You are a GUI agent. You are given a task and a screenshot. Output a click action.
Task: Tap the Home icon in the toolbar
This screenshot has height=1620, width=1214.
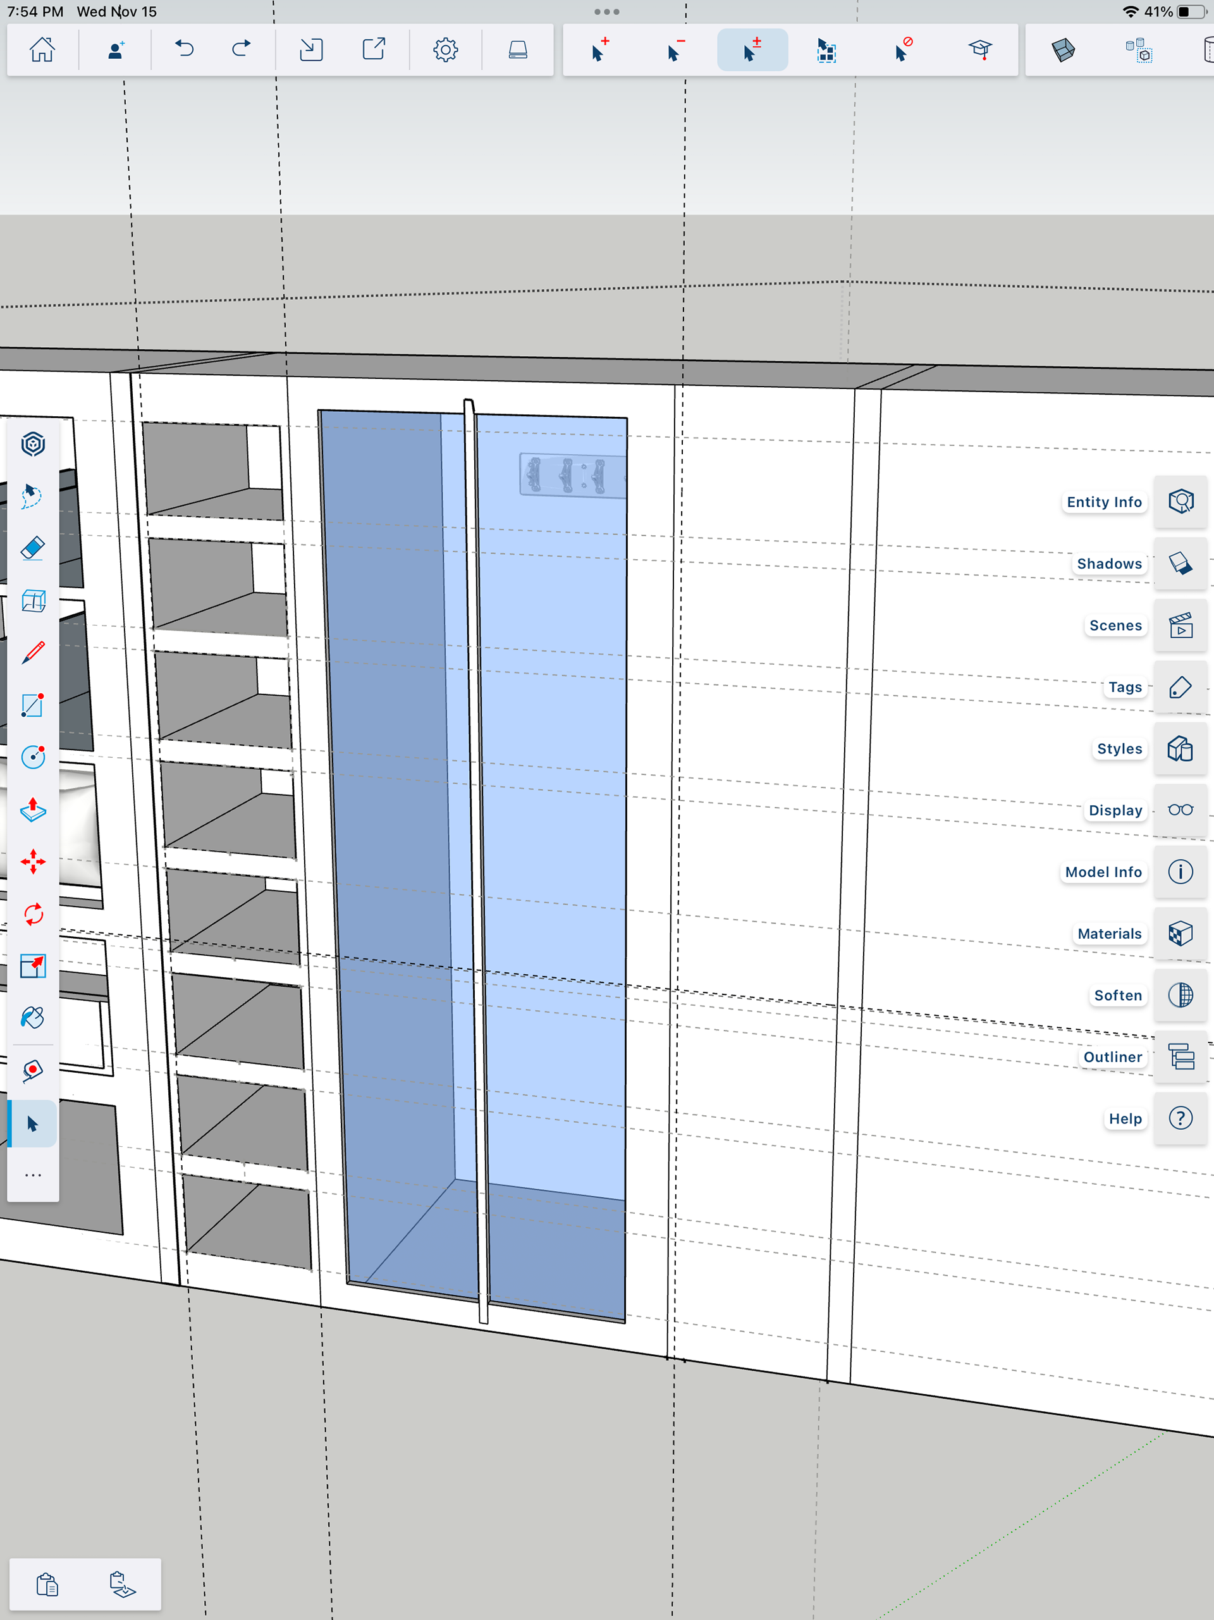click(x=42, y=50)
